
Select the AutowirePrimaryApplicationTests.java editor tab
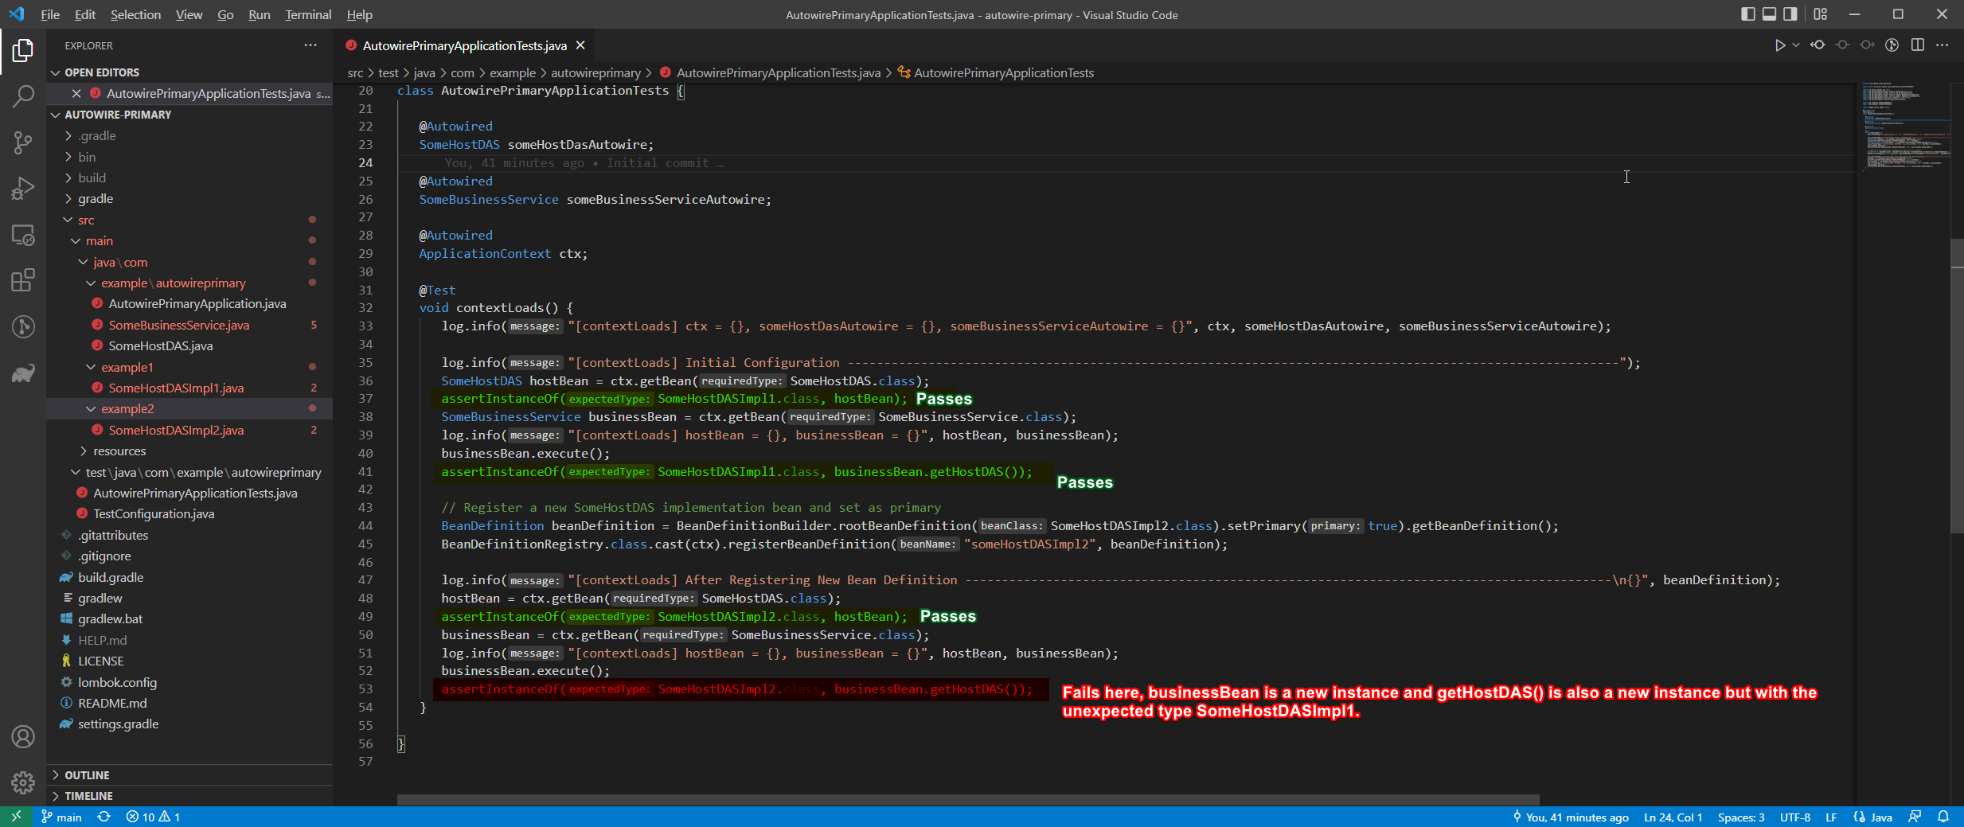pos(464,45)
